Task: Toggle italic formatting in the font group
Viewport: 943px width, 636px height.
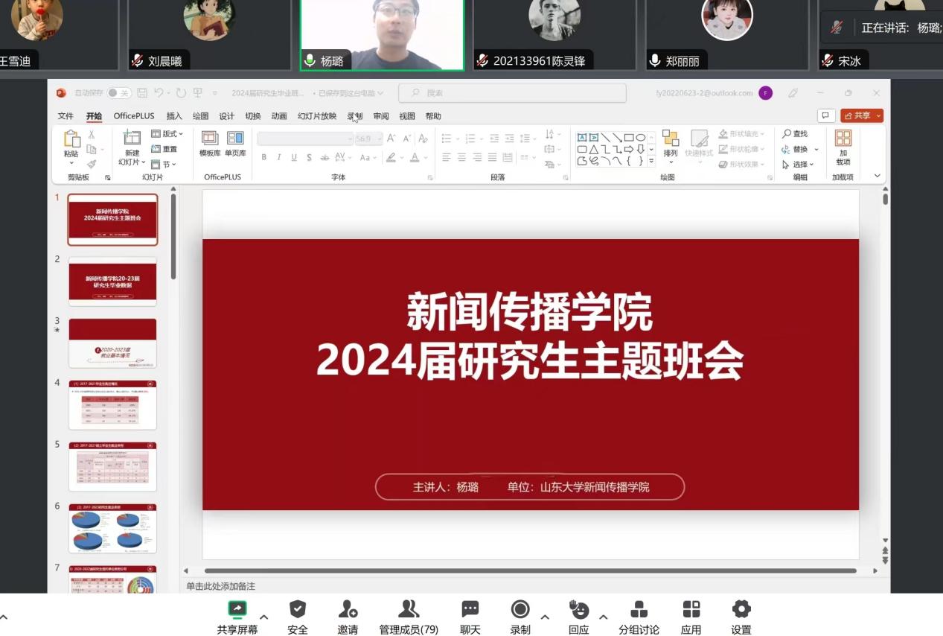Action: (x=279, y=157)
